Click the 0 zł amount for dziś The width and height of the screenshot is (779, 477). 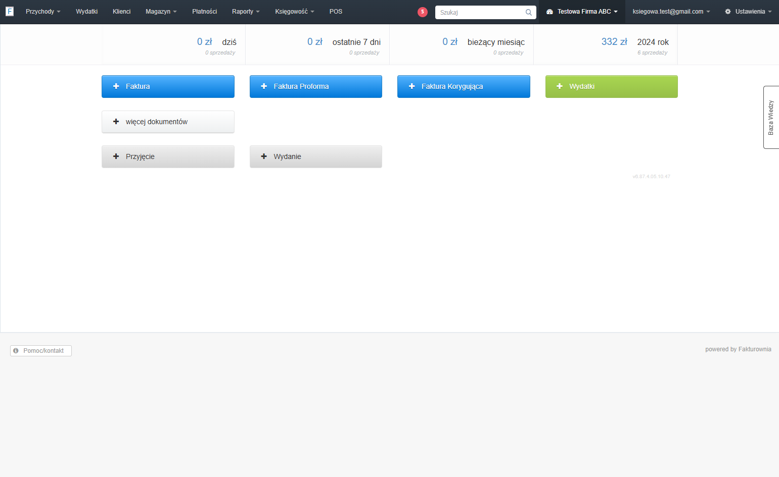205,42
